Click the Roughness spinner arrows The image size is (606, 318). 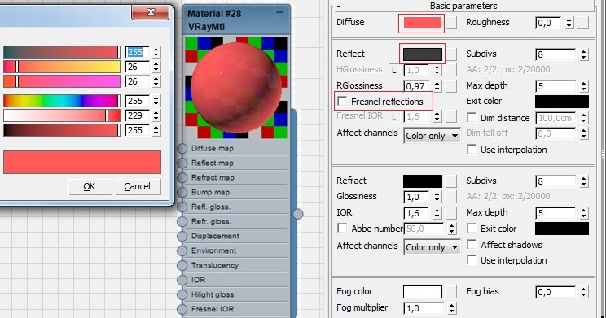[569, 23]
